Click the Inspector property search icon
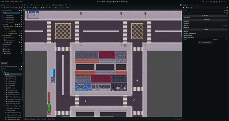229x121 pixels. click(x=224, y=13)
